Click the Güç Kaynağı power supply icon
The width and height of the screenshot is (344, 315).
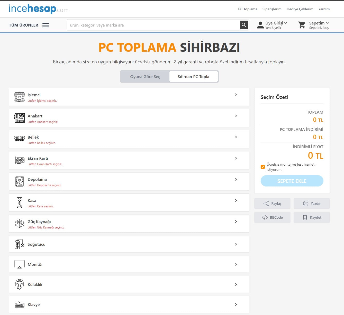19,224
